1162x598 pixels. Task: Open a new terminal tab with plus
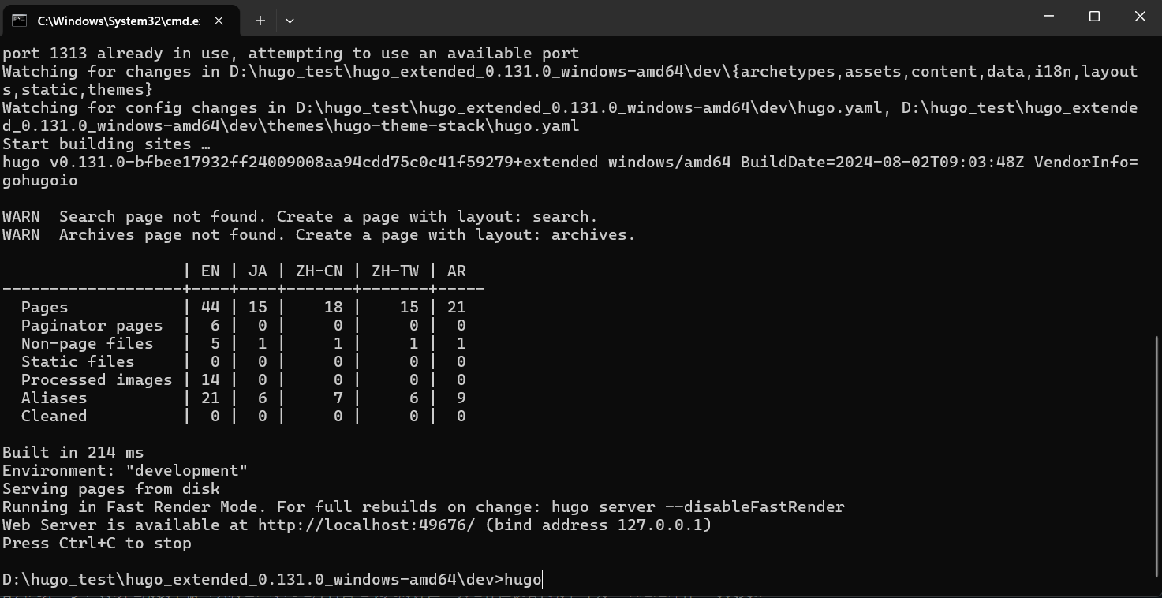(x=260, y=21)
